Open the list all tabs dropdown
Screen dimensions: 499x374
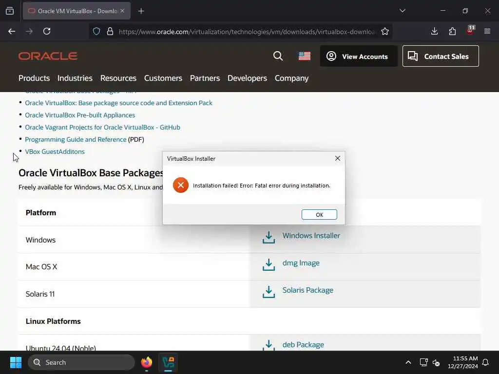tap(403, 11)
